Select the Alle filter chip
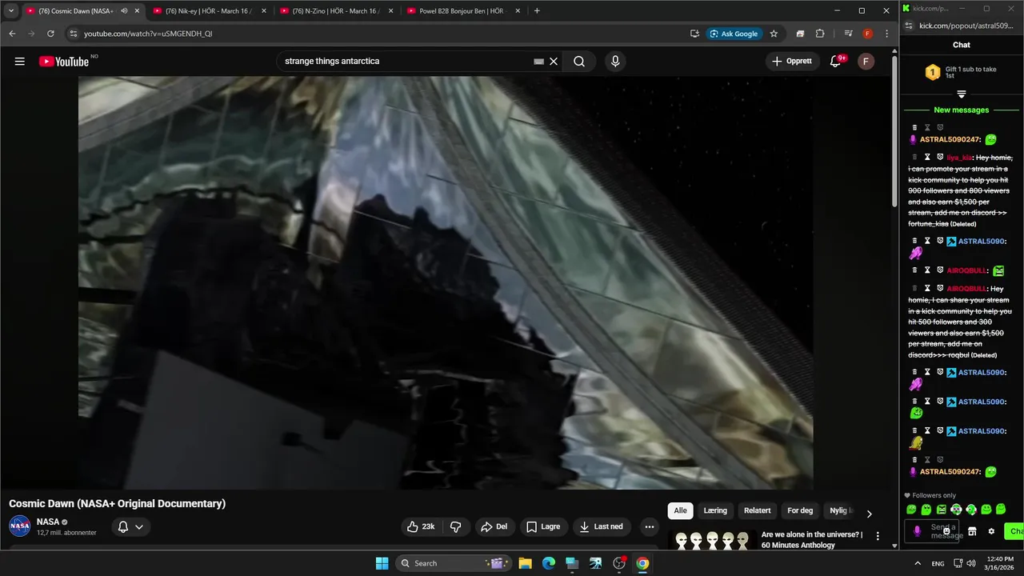The height and width of the screenshot is (576, 1024). [680, 510]
